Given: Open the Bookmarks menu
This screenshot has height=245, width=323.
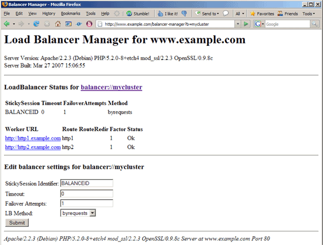Looking at the screenshot, I should (x=70, y=14).
